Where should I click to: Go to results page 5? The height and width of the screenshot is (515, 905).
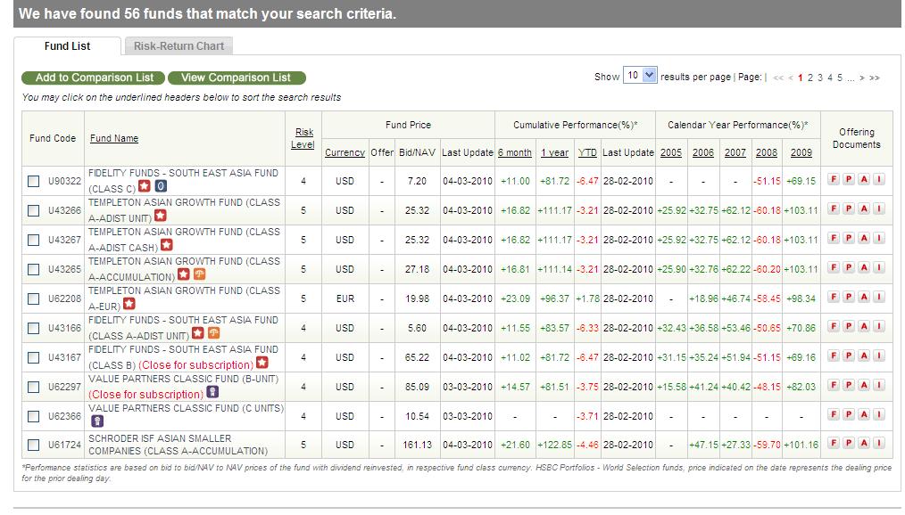840,78
